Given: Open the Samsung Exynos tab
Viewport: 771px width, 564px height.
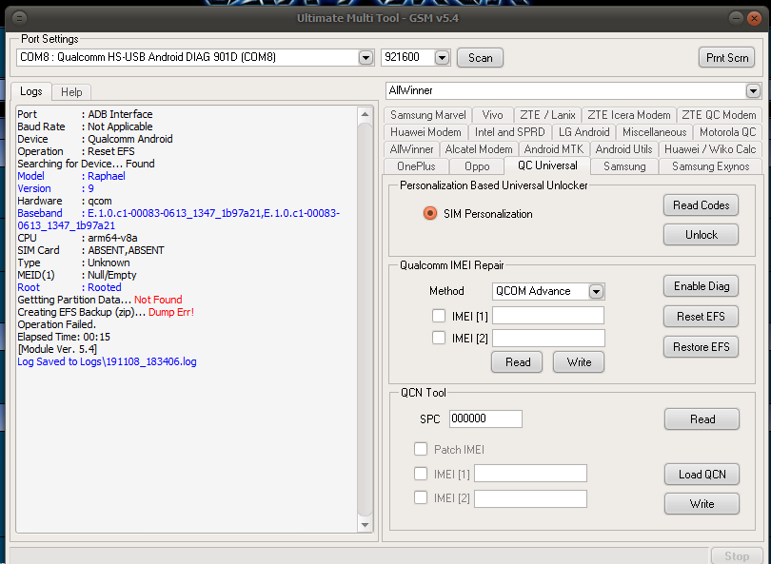Looking at the screenshot, I should [709, 166].
